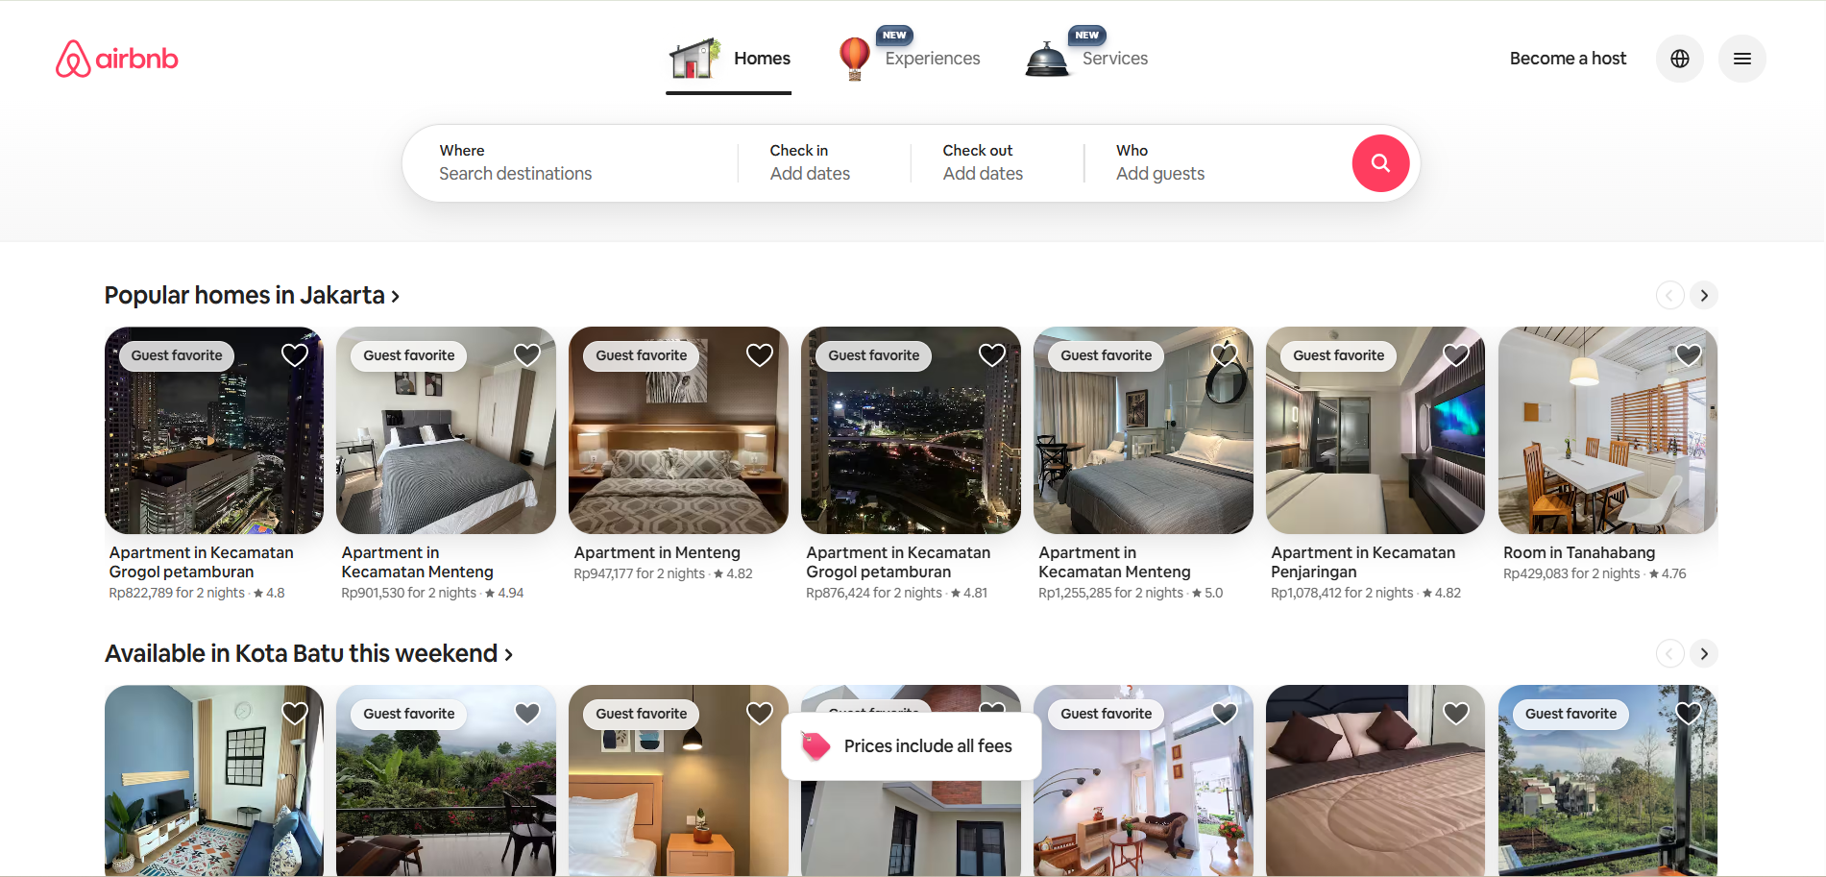Toggle the heart on Room in Tanahabang
This screenshot has width=1826, height=877.
pyautogui.click(x=1688, y=354)
